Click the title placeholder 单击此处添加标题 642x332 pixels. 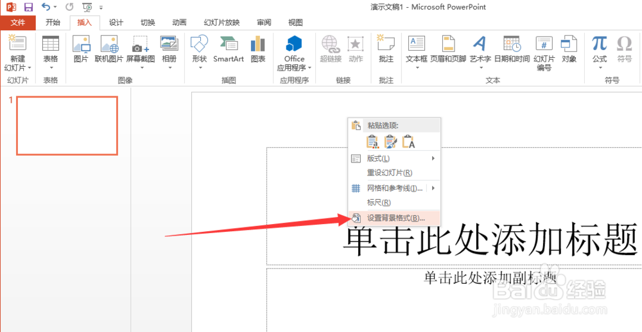click(490, 240)
